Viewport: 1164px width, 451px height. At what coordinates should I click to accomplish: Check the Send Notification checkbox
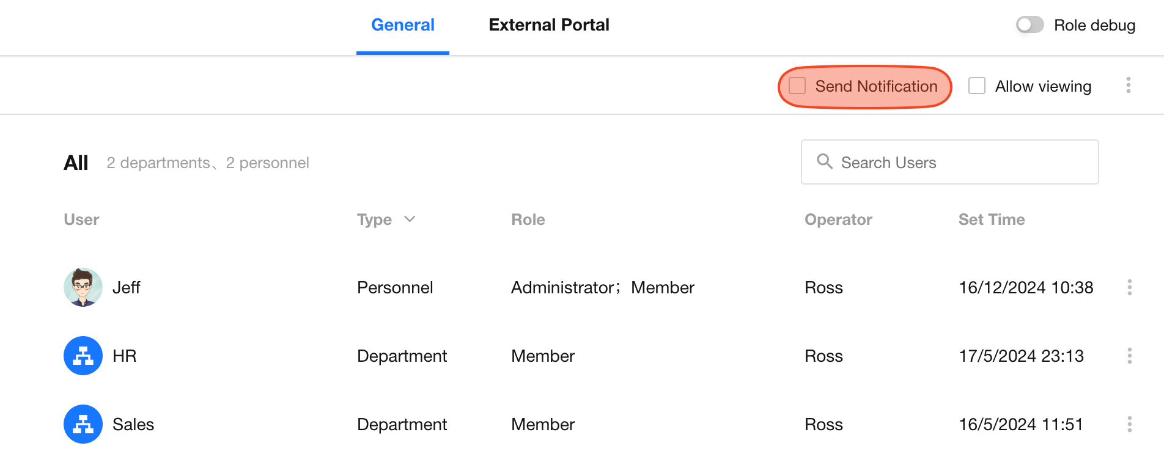pos(797,86)
